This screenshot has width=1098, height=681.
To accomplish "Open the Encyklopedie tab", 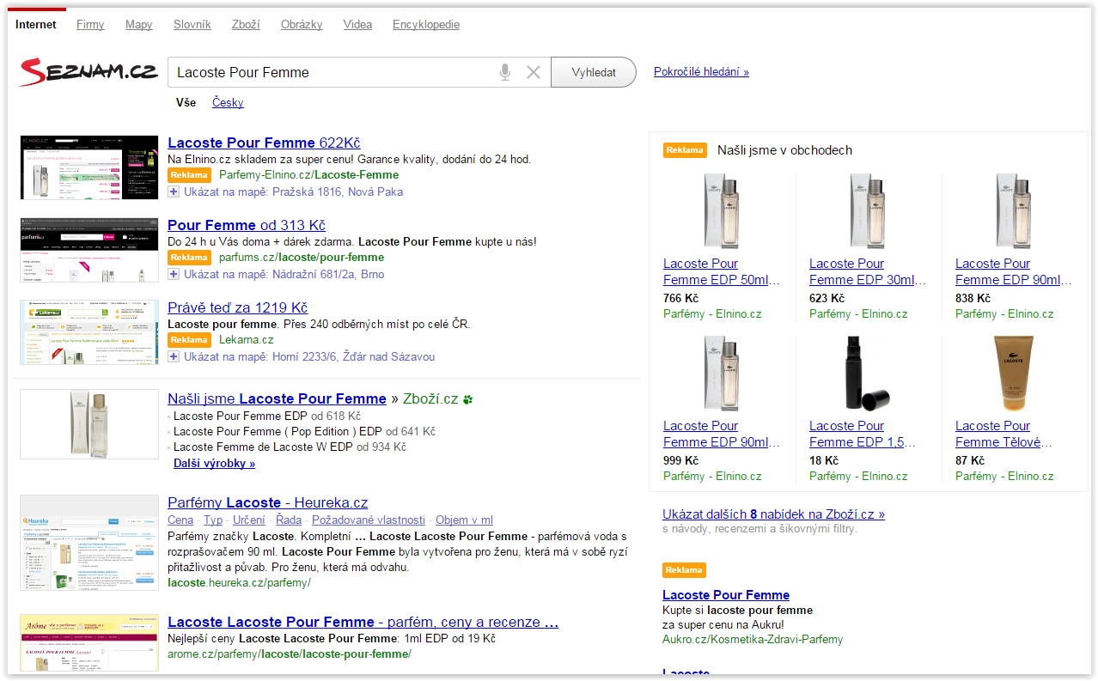I will (x=426, y=25).
